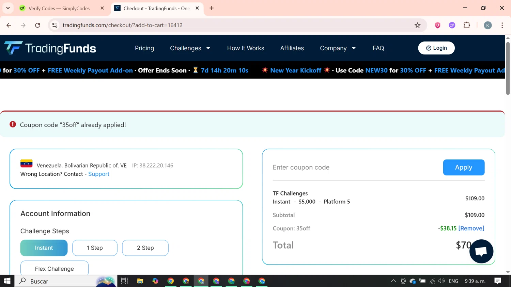The width and height of the screenshot is (511, 287).
Task: Open the tab search dropdown arrow
Action: coord(8,8)
